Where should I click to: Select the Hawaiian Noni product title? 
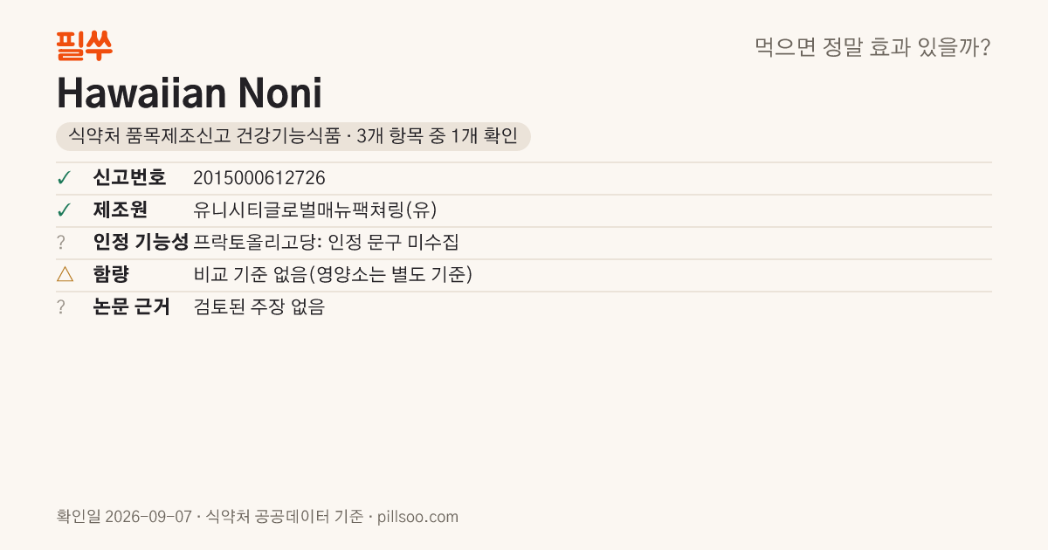coord(190,93)
